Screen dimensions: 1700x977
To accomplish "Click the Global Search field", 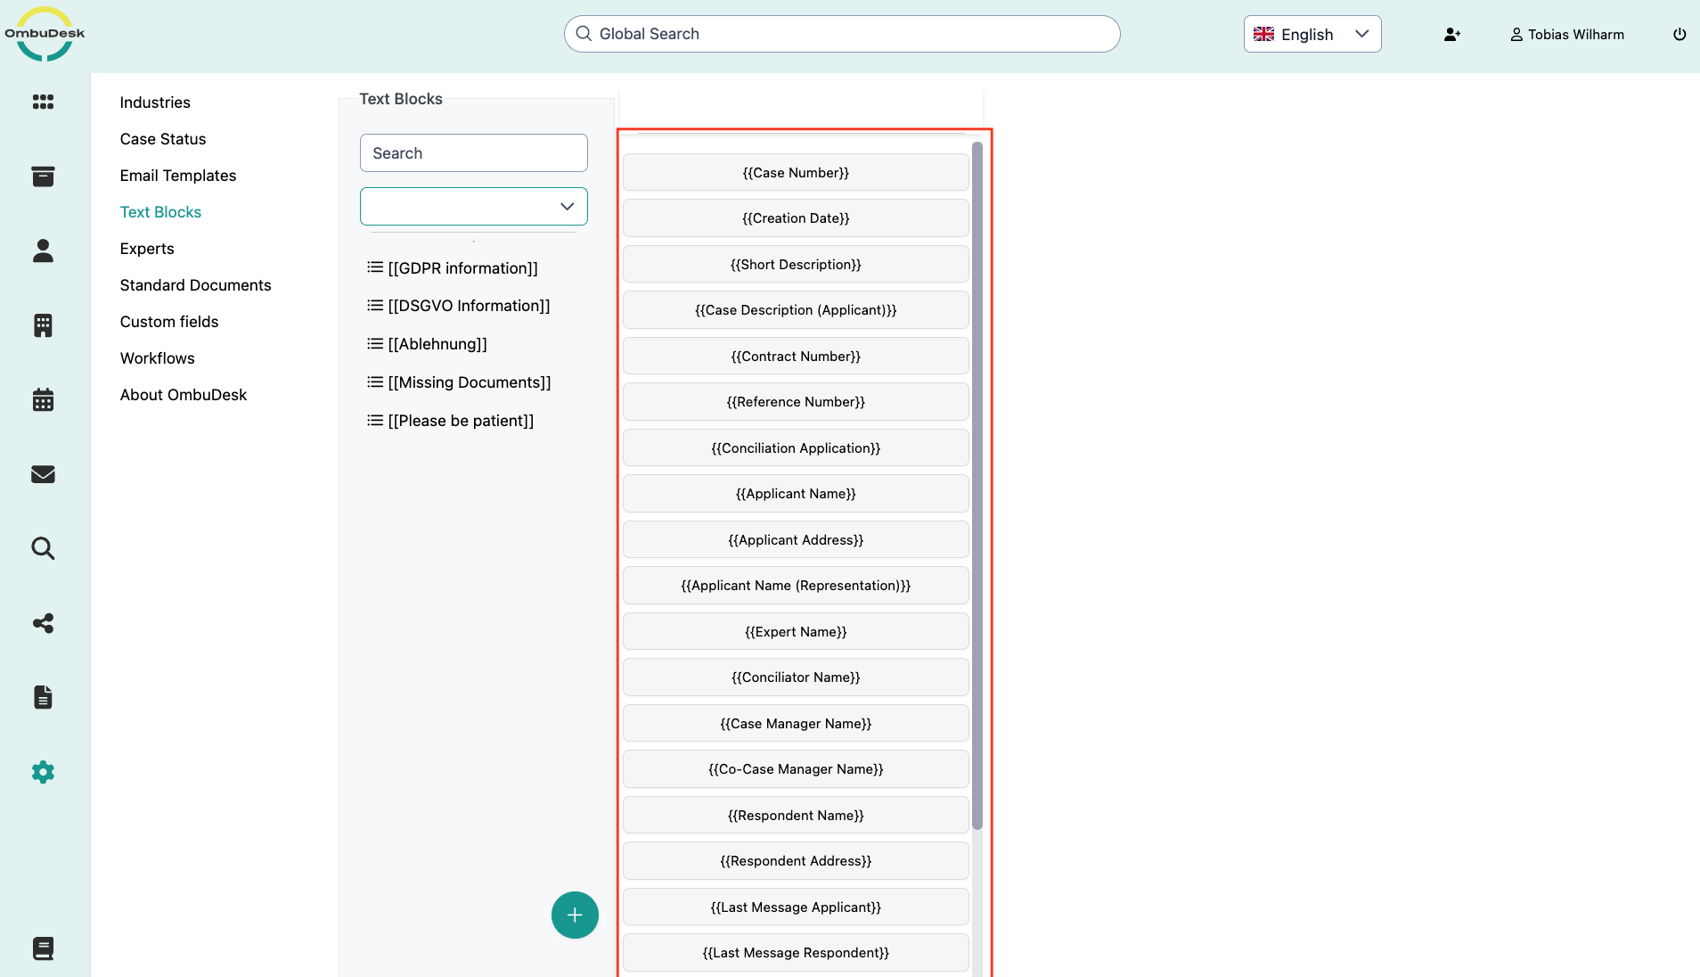I will (x=842, y=34).
